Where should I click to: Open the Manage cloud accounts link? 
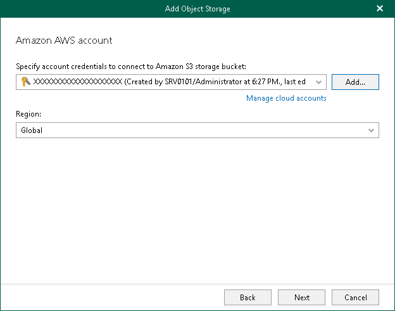pyautogui.click(x=286, y=98)
